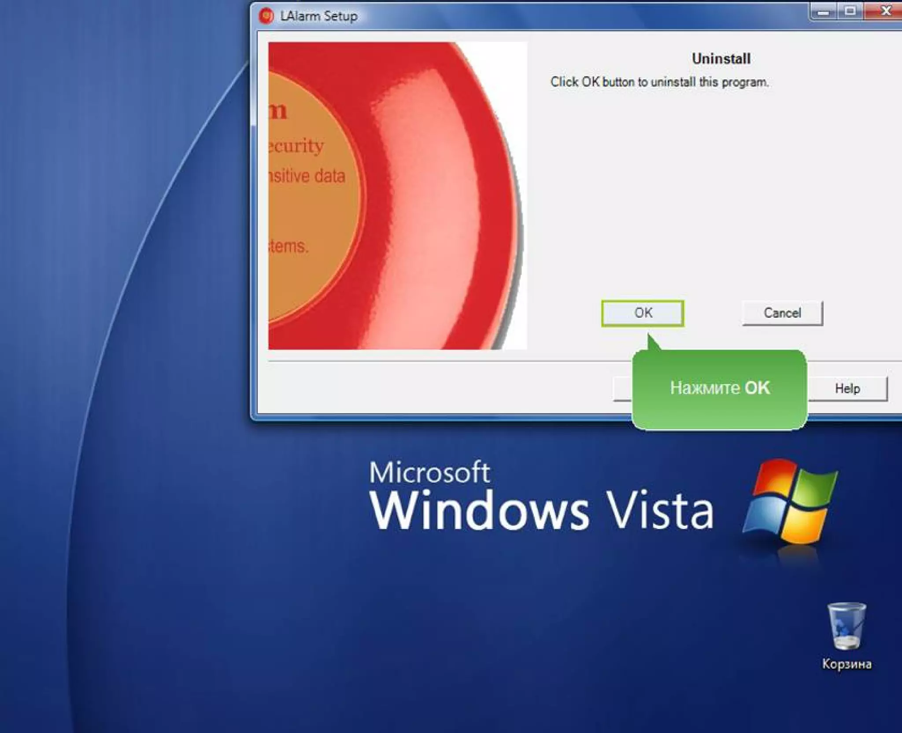Click the LAlarm Setup title bar text
The height and width of the screenshot is (733, 902).
pos(319,16)
